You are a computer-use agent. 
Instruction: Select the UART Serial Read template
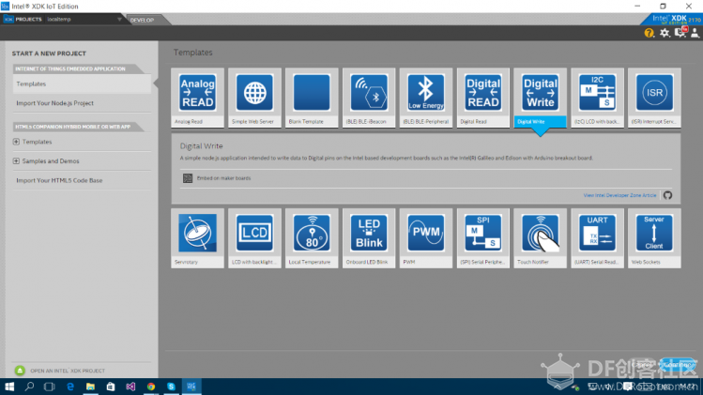click(x=597, y=238)
